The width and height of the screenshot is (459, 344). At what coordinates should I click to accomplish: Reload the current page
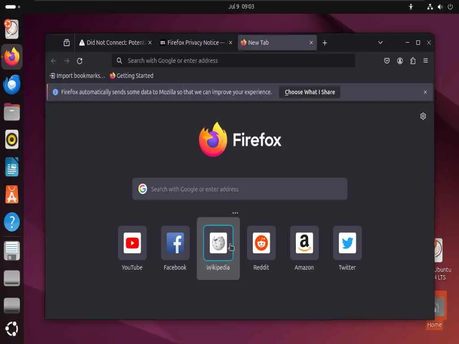point(80,61)
